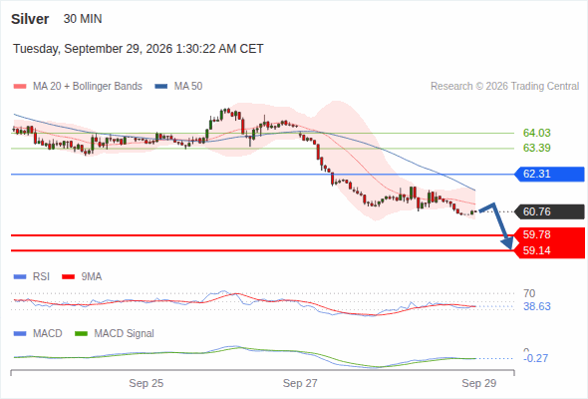Click the 64.03 green resistance label

click(536, 133)
